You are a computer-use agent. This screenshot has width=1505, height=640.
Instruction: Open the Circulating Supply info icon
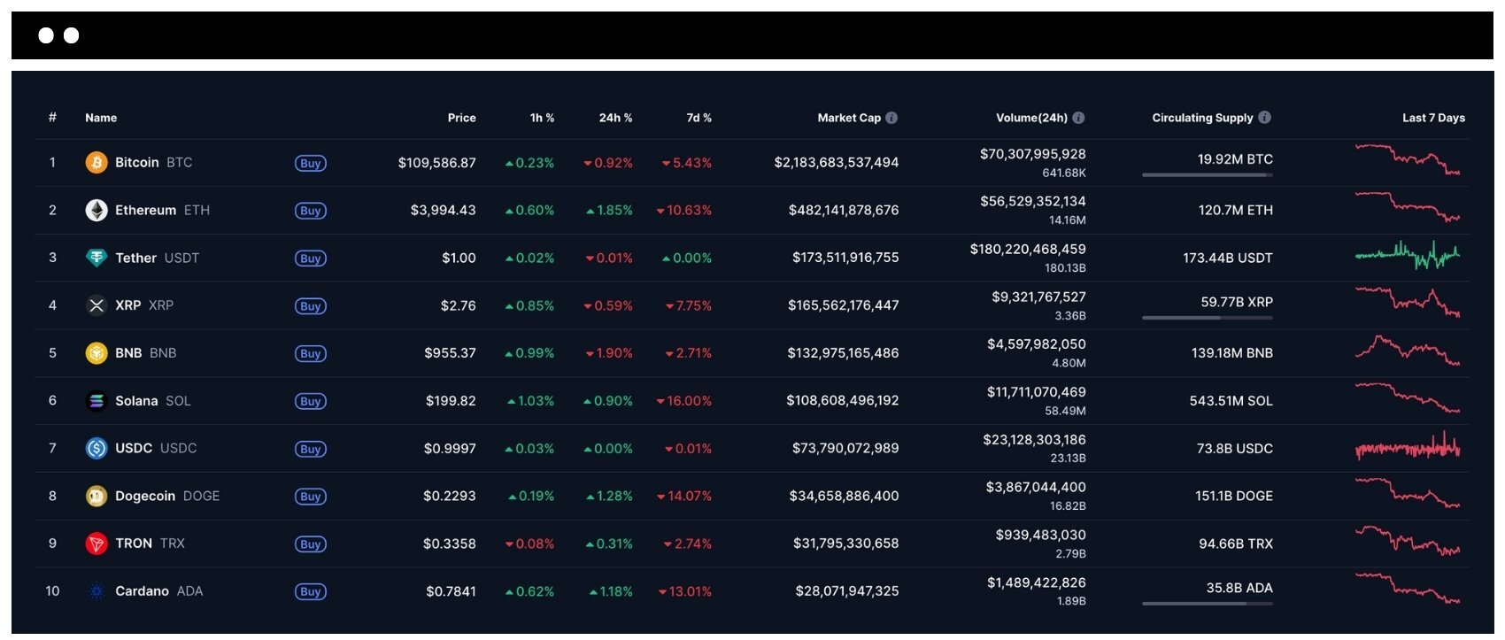pos(1265,117)
